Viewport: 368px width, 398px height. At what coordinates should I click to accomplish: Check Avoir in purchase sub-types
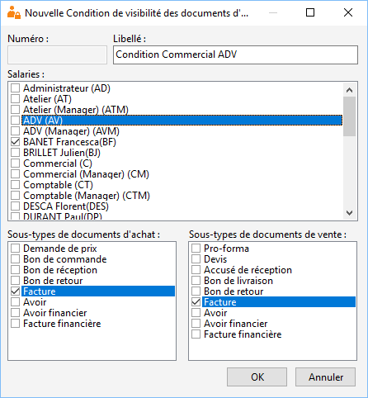click(x=16, y=302)
